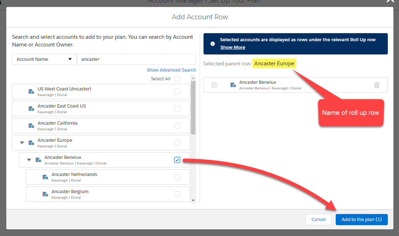The width and height of the screenshot is (399, 236).
Task: Tick the Select All checkbox
Action: [x=177, y=79]
